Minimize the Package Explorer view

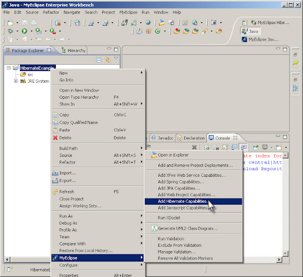click(x=109, y=48)
